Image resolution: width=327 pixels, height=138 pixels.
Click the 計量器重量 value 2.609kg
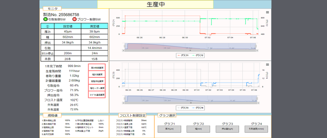[x=74, y=81]
